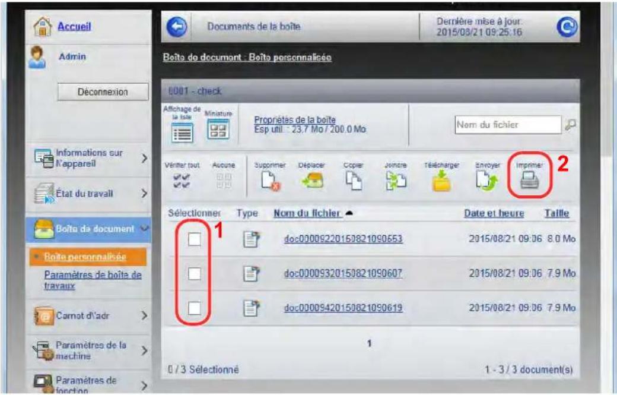The height and width of the screenshot is (395, 617).
Task: Click page number 1 in pagination
Action: 369,343
